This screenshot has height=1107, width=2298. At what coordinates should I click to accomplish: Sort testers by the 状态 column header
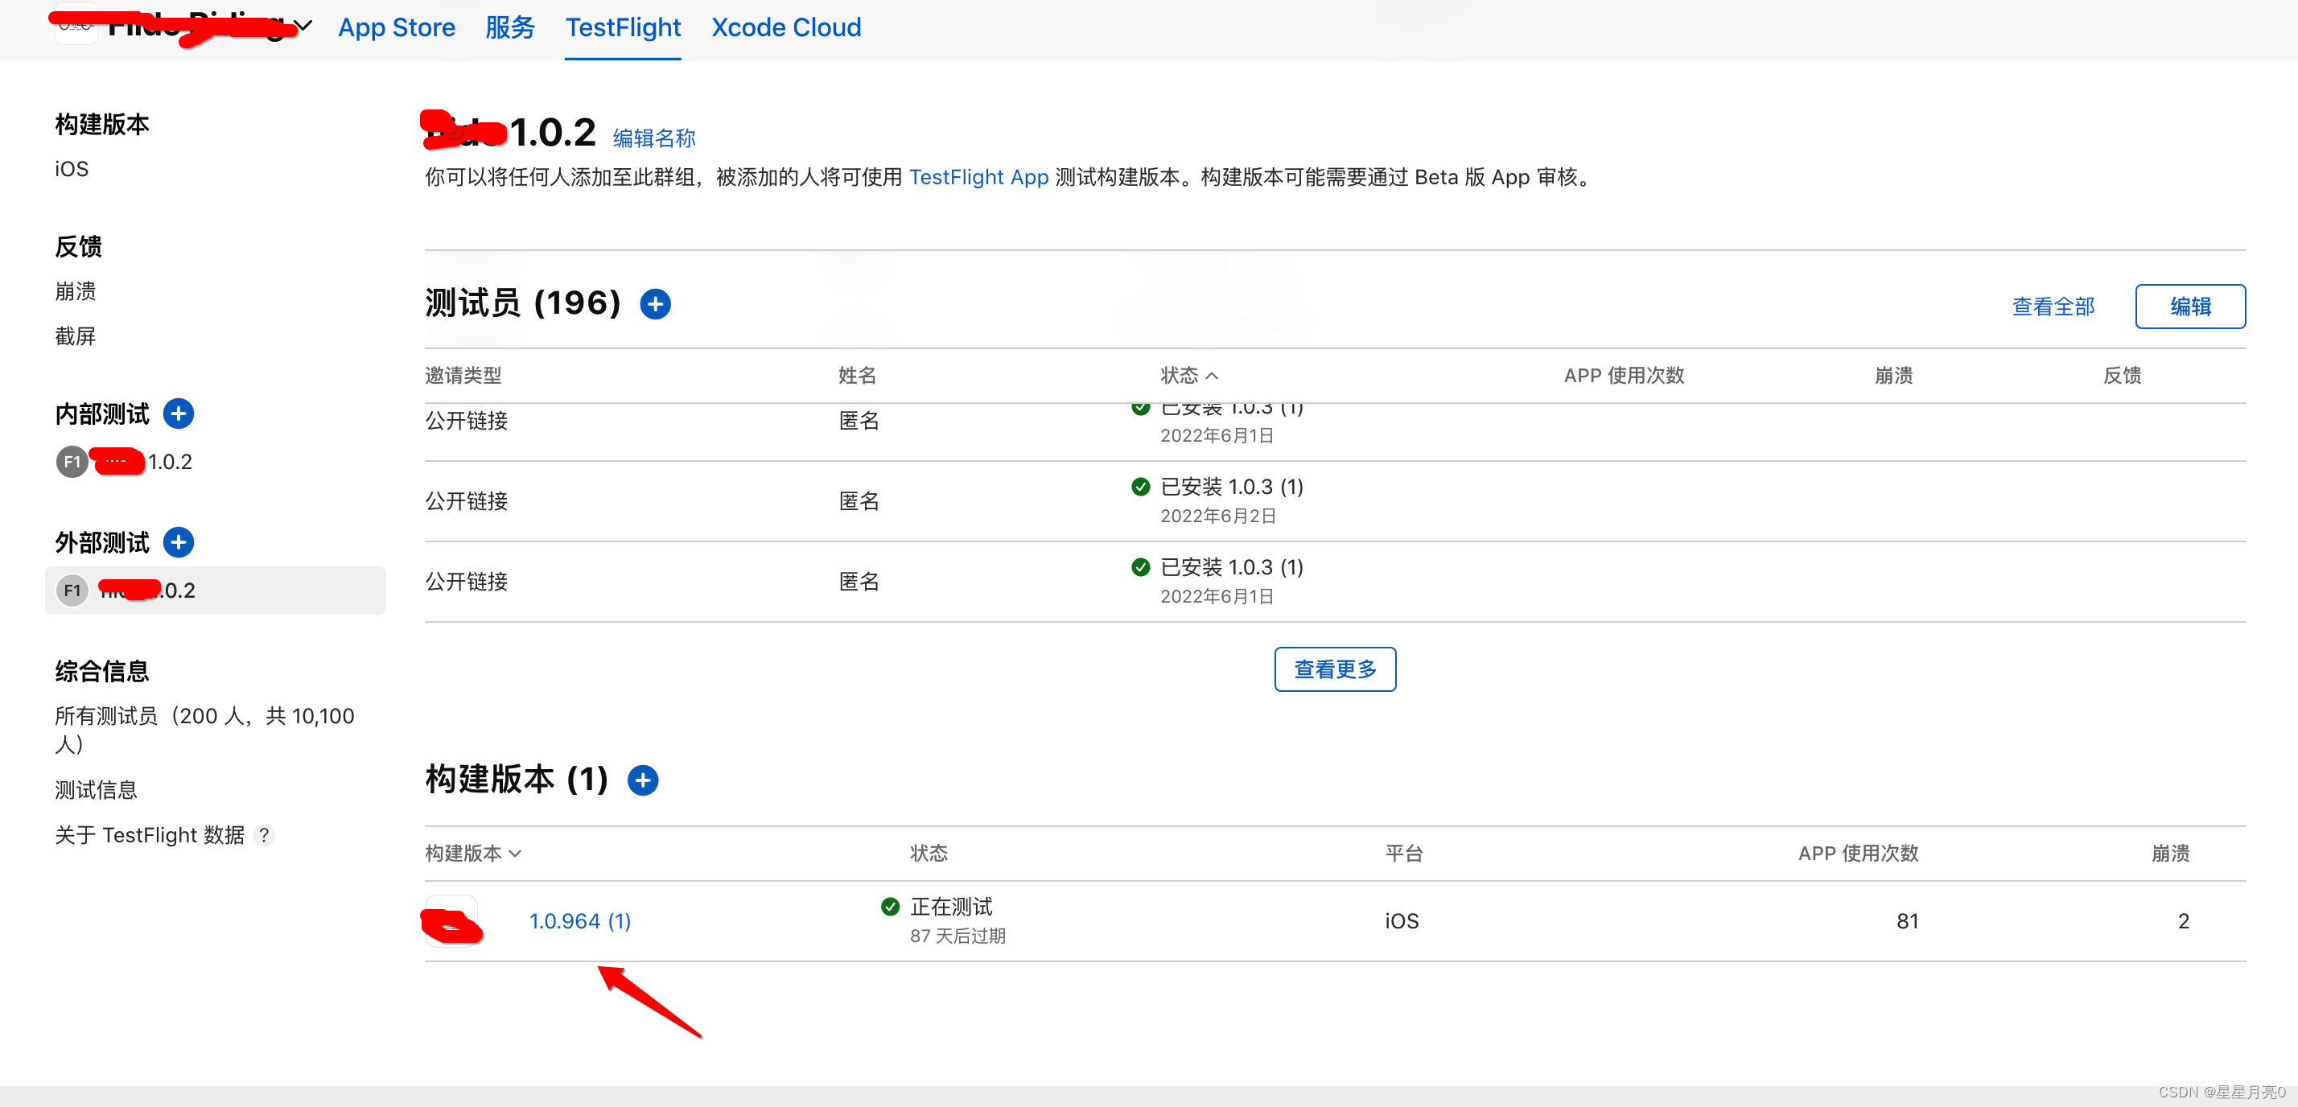[1188, 376]
